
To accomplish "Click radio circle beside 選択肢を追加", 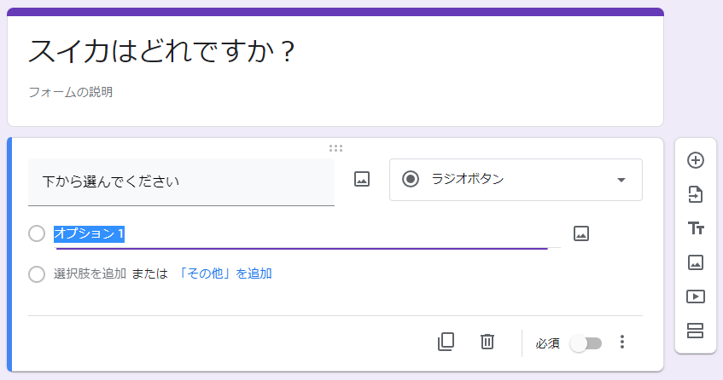I will 37,274.
